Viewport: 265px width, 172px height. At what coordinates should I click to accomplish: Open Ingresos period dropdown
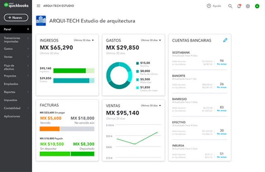(84, 40)
